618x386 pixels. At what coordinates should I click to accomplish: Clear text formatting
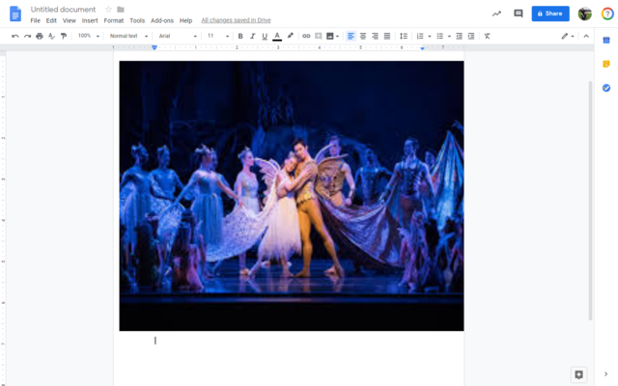(x=487, y=36)
